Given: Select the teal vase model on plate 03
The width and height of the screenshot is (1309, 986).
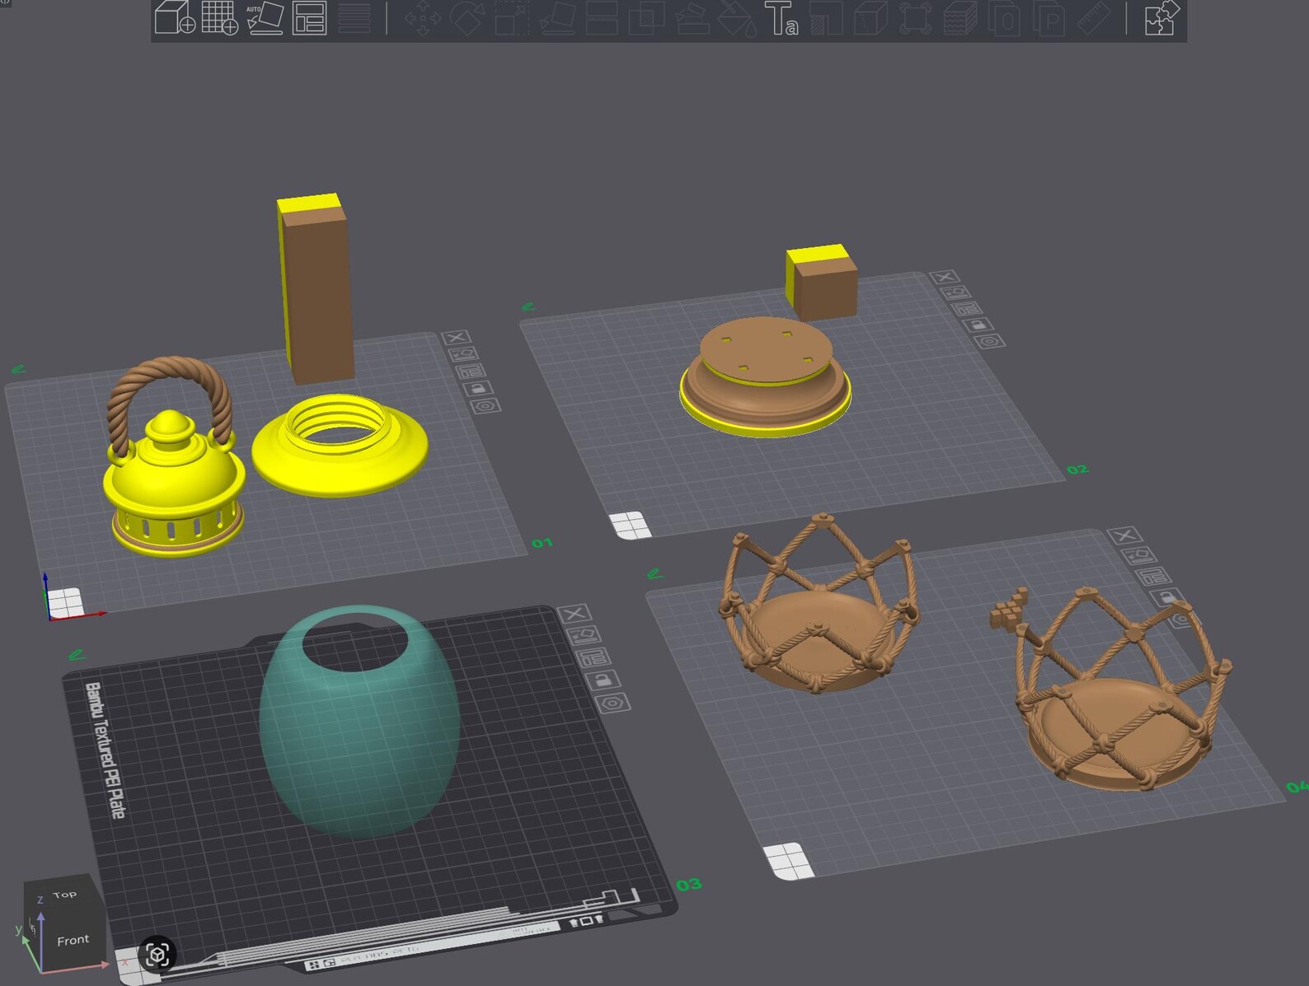Looking at the screenshot, I should tap(359, 722).
